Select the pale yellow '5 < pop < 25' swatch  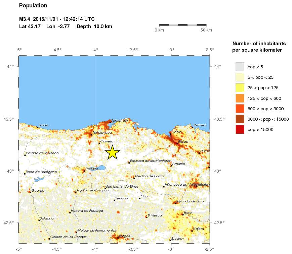coord(240,77)
